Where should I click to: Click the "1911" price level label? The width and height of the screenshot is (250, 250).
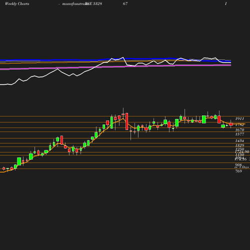click(239, 118)
